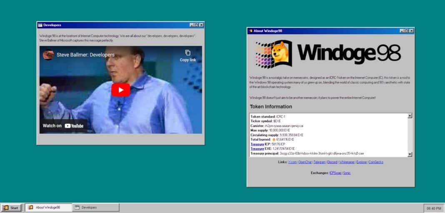Open the Telegram link
This screenshot has height=213, width=445.
(320, 162)
